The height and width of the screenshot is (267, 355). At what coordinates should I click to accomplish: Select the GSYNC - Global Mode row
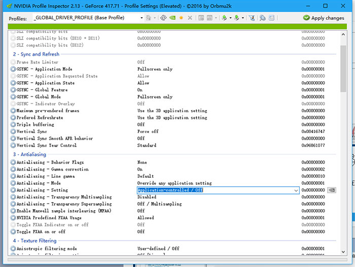[x=173, y=97]
